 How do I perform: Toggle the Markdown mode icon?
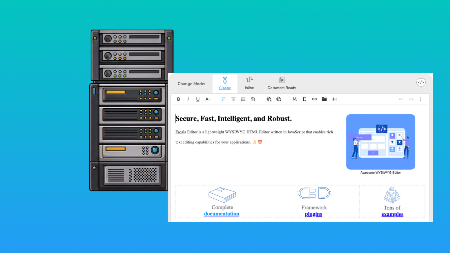[x=295, y=99]
